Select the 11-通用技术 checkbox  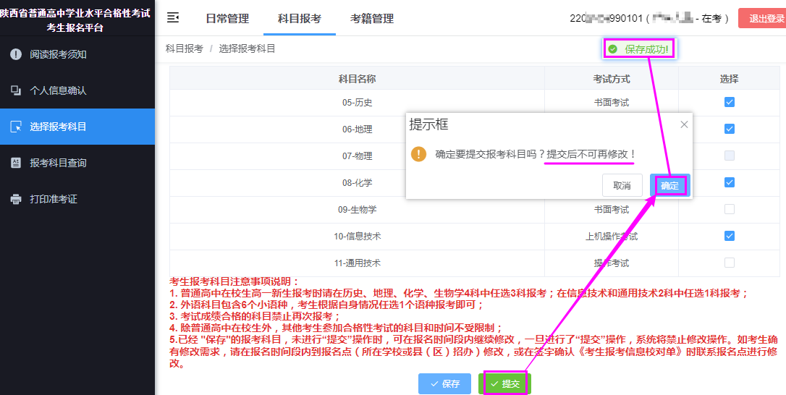729,263
